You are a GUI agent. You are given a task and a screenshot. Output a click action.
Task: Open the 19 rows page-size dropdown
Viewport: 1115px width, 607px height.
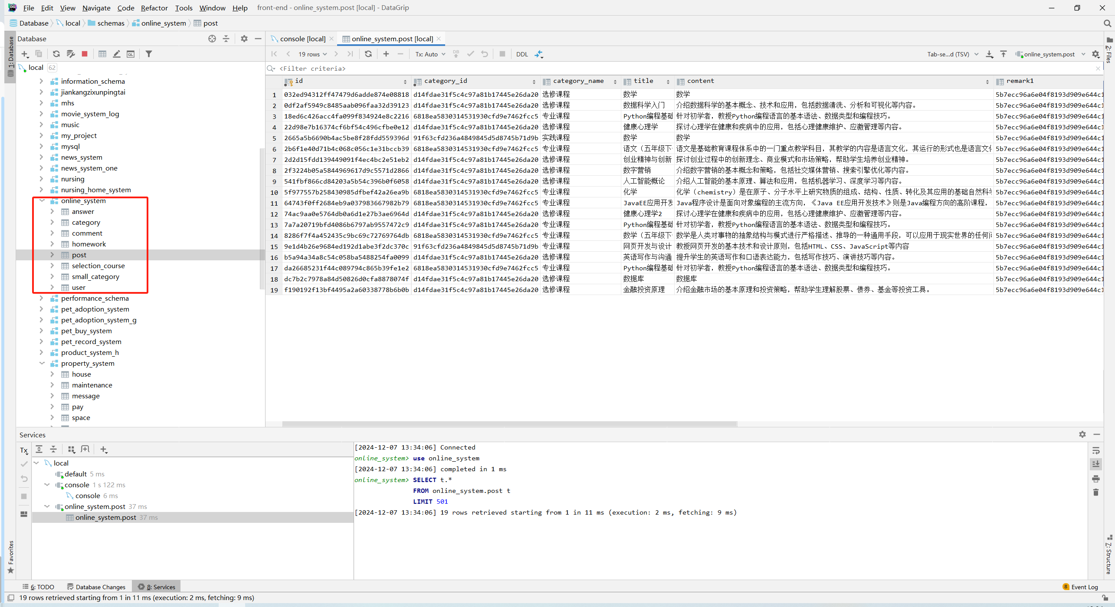312,54
